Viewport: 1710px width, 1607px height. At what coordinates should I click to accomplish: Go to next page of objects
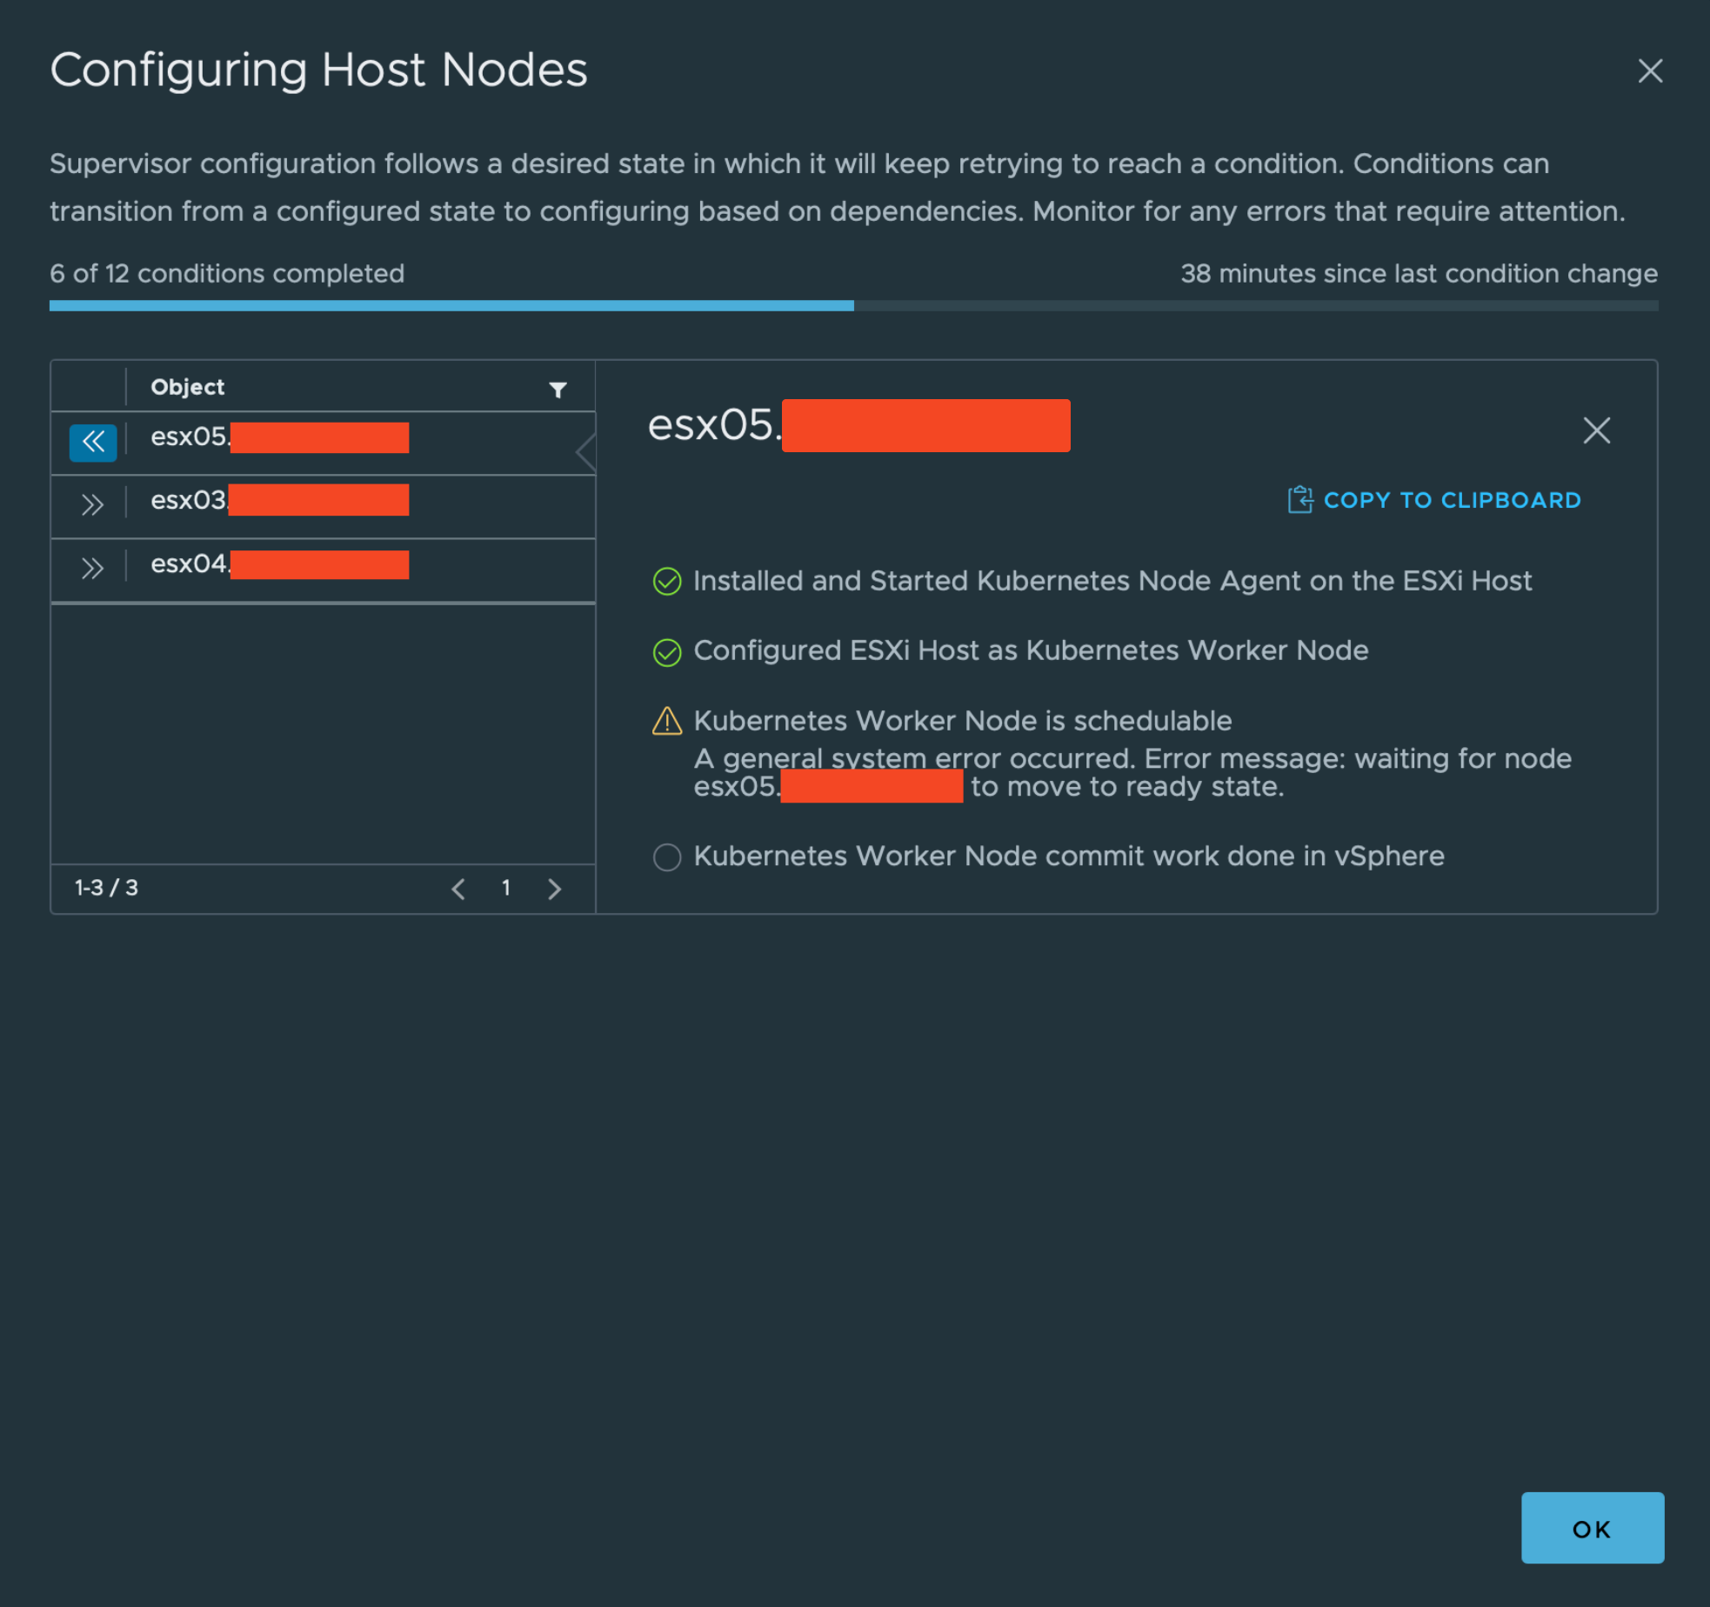[x=554, y=889]
